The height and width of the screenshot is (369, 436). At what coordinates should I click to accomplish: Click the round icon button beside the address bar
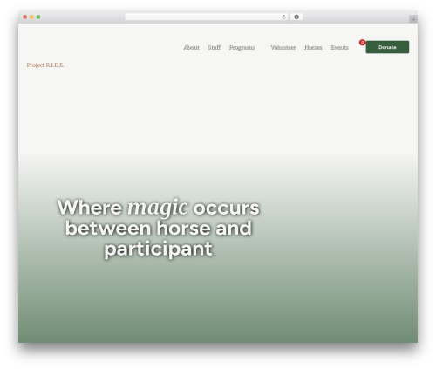296,17
